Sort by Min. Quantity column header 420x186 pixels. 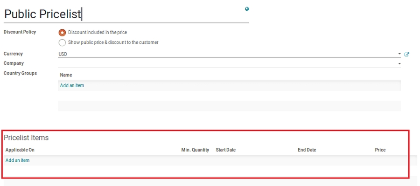195,150
